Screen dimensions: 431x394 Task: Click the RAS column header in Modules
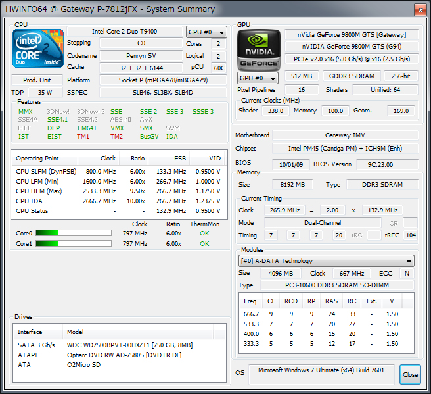[332, 301]
